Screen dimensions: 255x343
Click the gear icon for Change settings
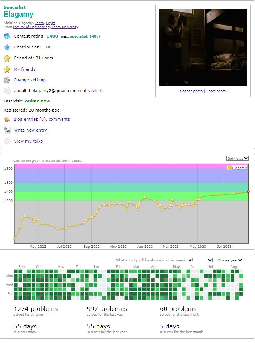[7, 80]
